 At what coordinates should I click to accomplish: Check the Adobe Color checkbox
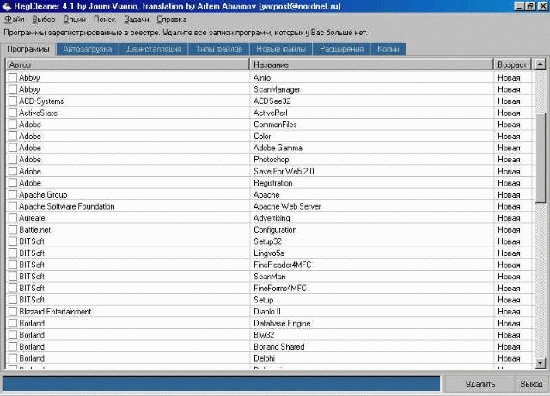13,136
